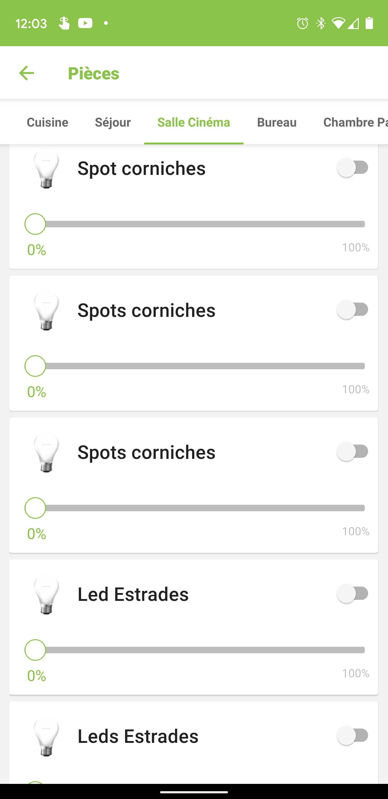Tap the alarm clock status icon
This screenshot has height=799, width=388.
click(302, 23)
